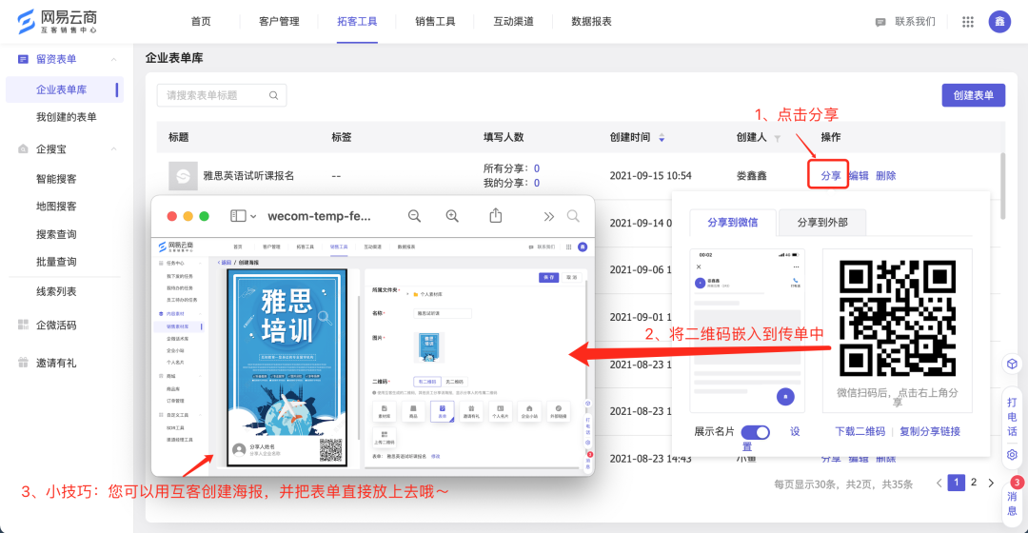Open 搜索查询 in the sidebar
The image size is (1028, 533).
[x=56, y=235]
